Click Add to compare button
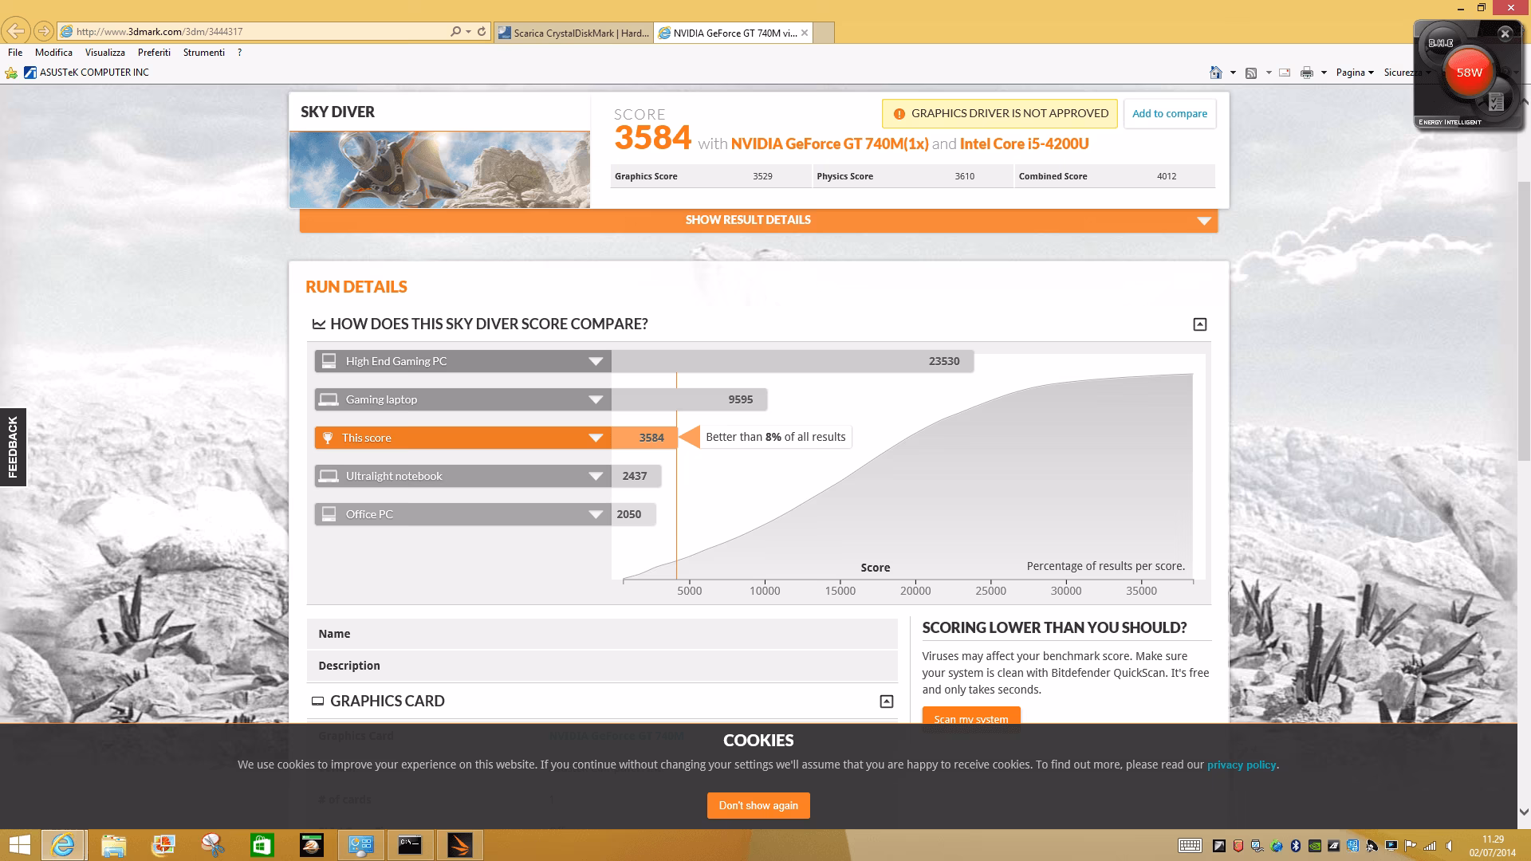The width and height of the screenshot is (1531, 861). (1169, 113)
